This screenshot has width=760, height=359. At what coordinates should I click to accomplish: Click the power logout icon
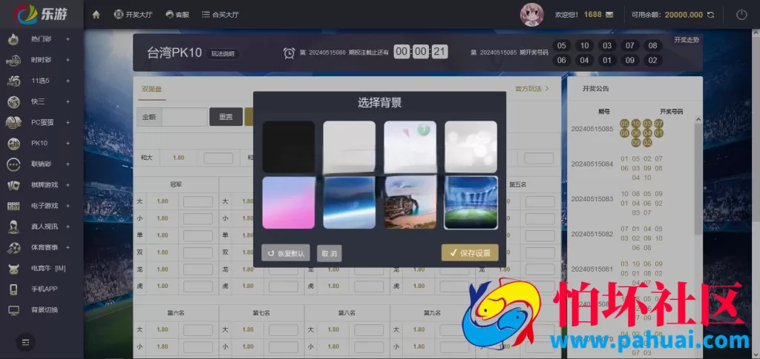point(741,15)
